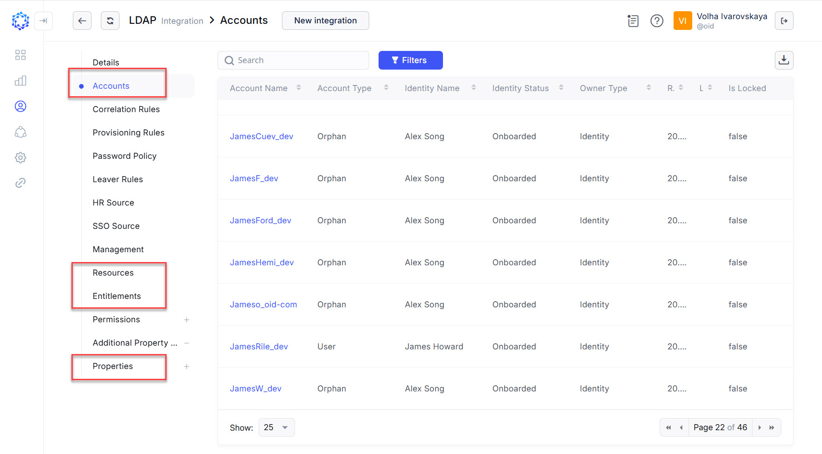Expand the Permissions section
822x454 pixels.
click(x=187, y=320)
